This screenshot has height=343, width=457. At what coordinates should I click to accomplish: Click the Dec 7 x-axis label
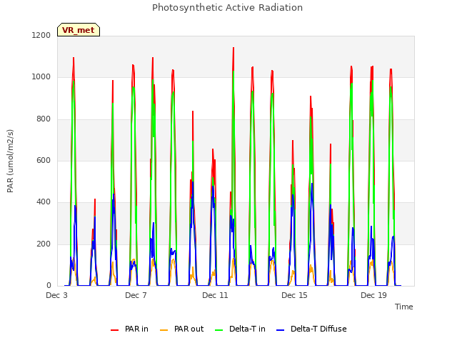click(x=136, y=295)
